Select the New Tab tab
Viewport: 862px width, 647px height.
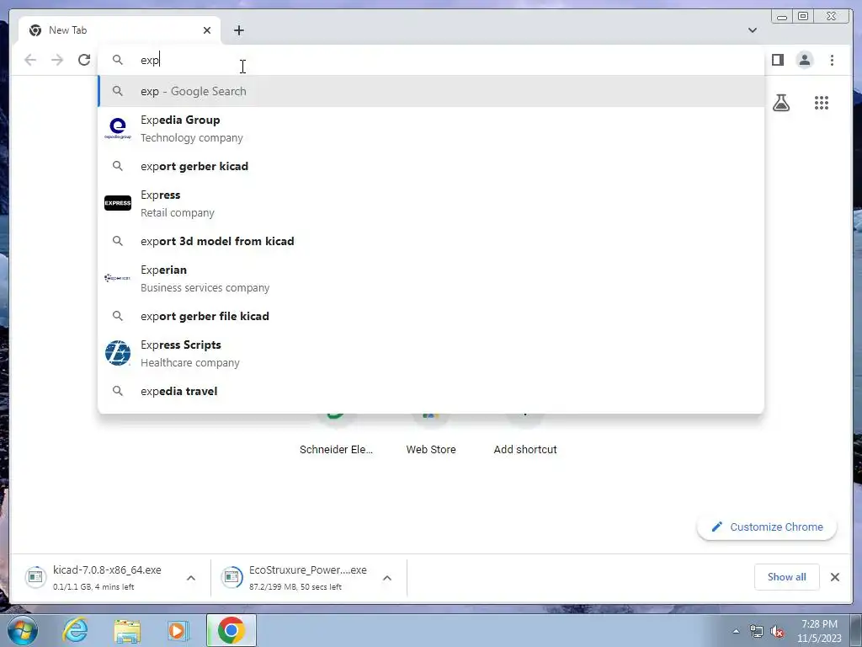pos(120,30)
